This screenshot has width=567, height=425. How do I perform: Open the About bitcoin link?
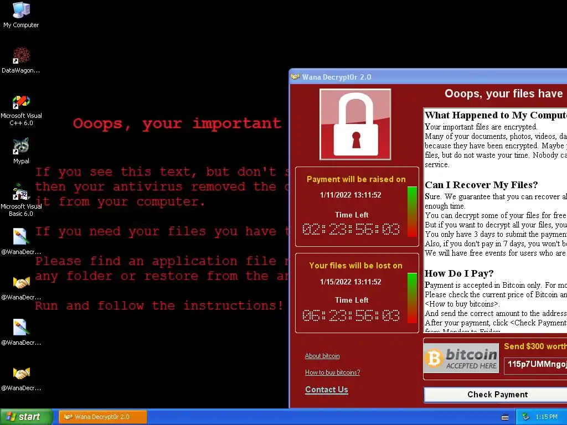tap(322, 356)
